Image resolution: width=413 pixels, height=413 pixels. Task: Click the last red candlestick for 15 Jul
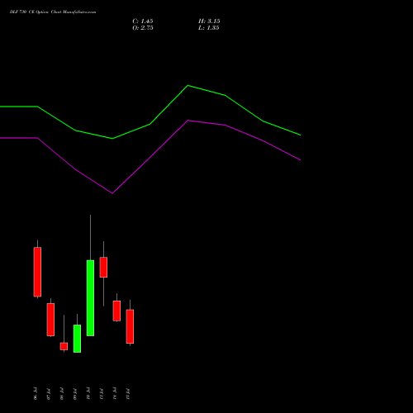coord(130,326)
